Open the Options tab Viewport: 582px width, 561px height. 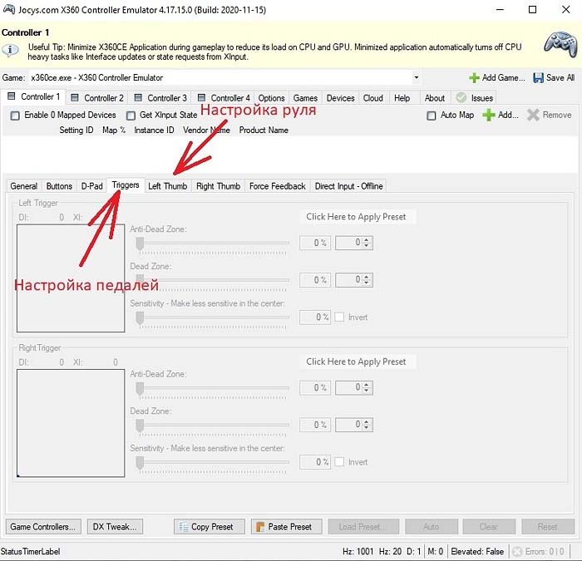272,98
